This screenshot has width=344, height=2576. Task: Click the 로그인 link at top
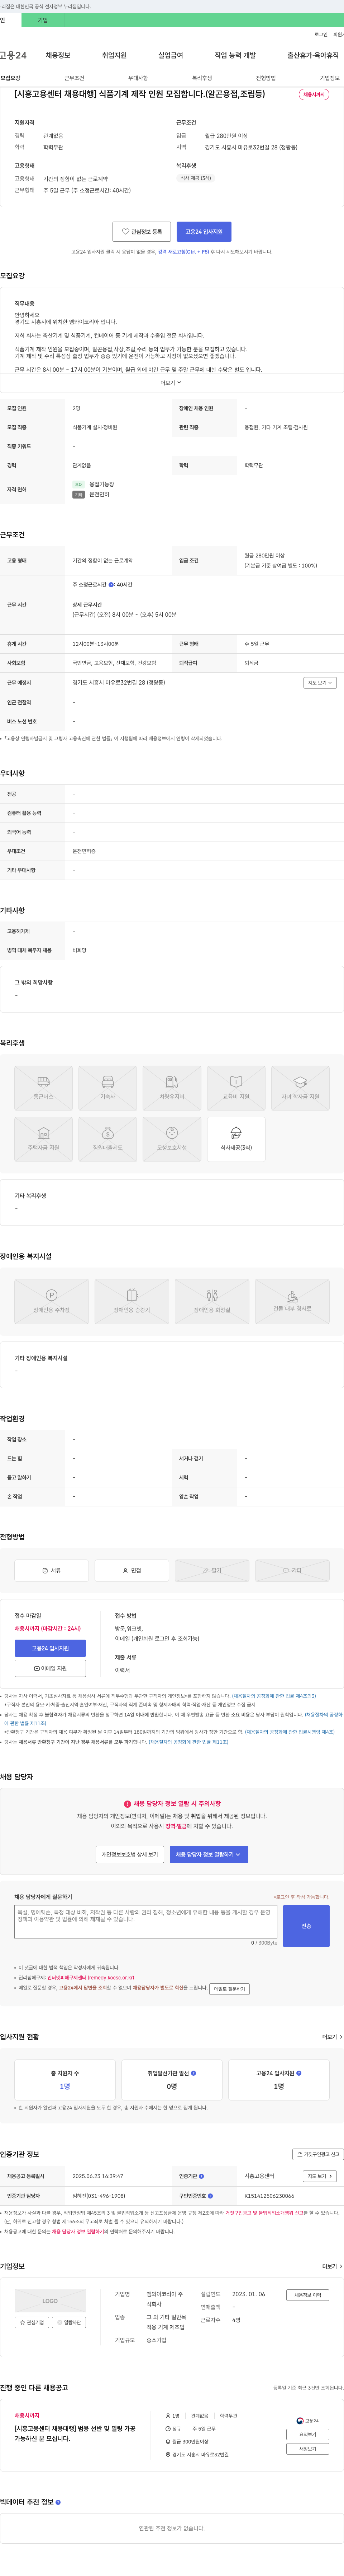point(321,34)
